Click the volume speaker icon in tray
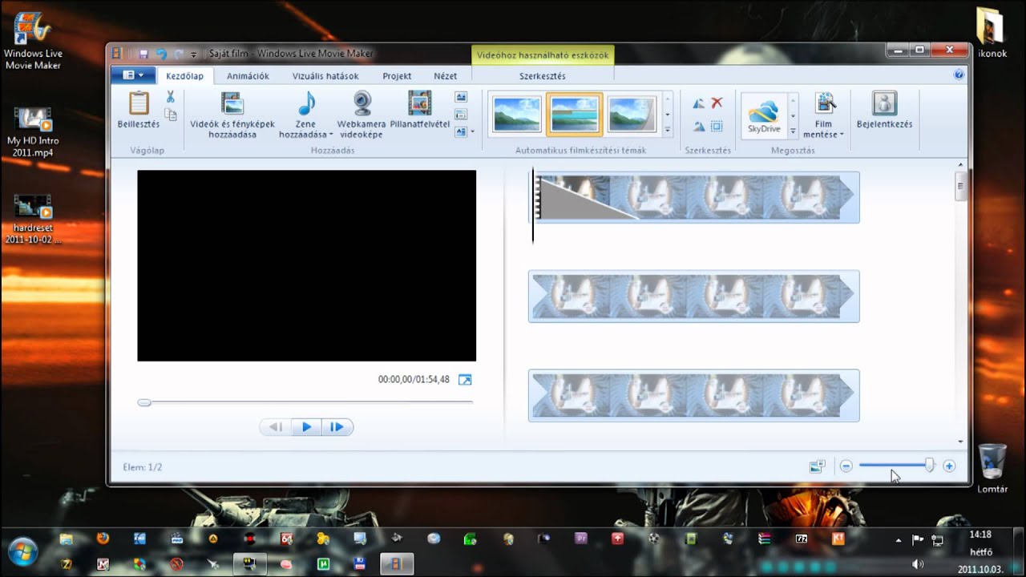This screenshot has height=577, width=1026. pos(918,563)
